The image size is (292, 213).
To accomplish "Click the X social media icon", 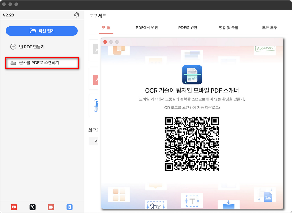I will click(32, 207).
